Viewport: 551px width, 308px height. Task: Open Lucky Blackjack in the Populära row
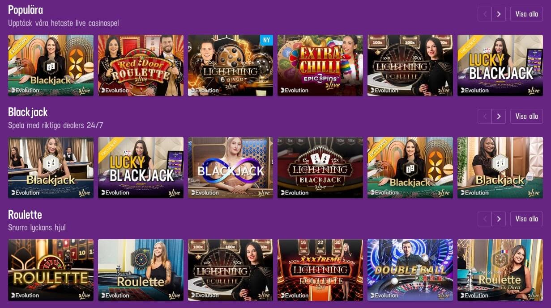(500, 65)
